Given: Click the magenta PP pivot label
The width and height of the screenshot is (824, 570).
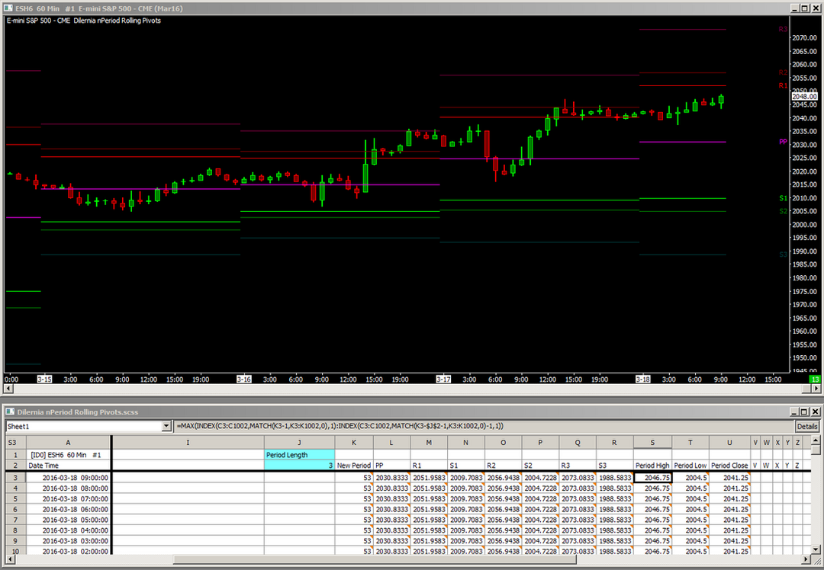Looking at the screenshot, I should tap(783, 142).
